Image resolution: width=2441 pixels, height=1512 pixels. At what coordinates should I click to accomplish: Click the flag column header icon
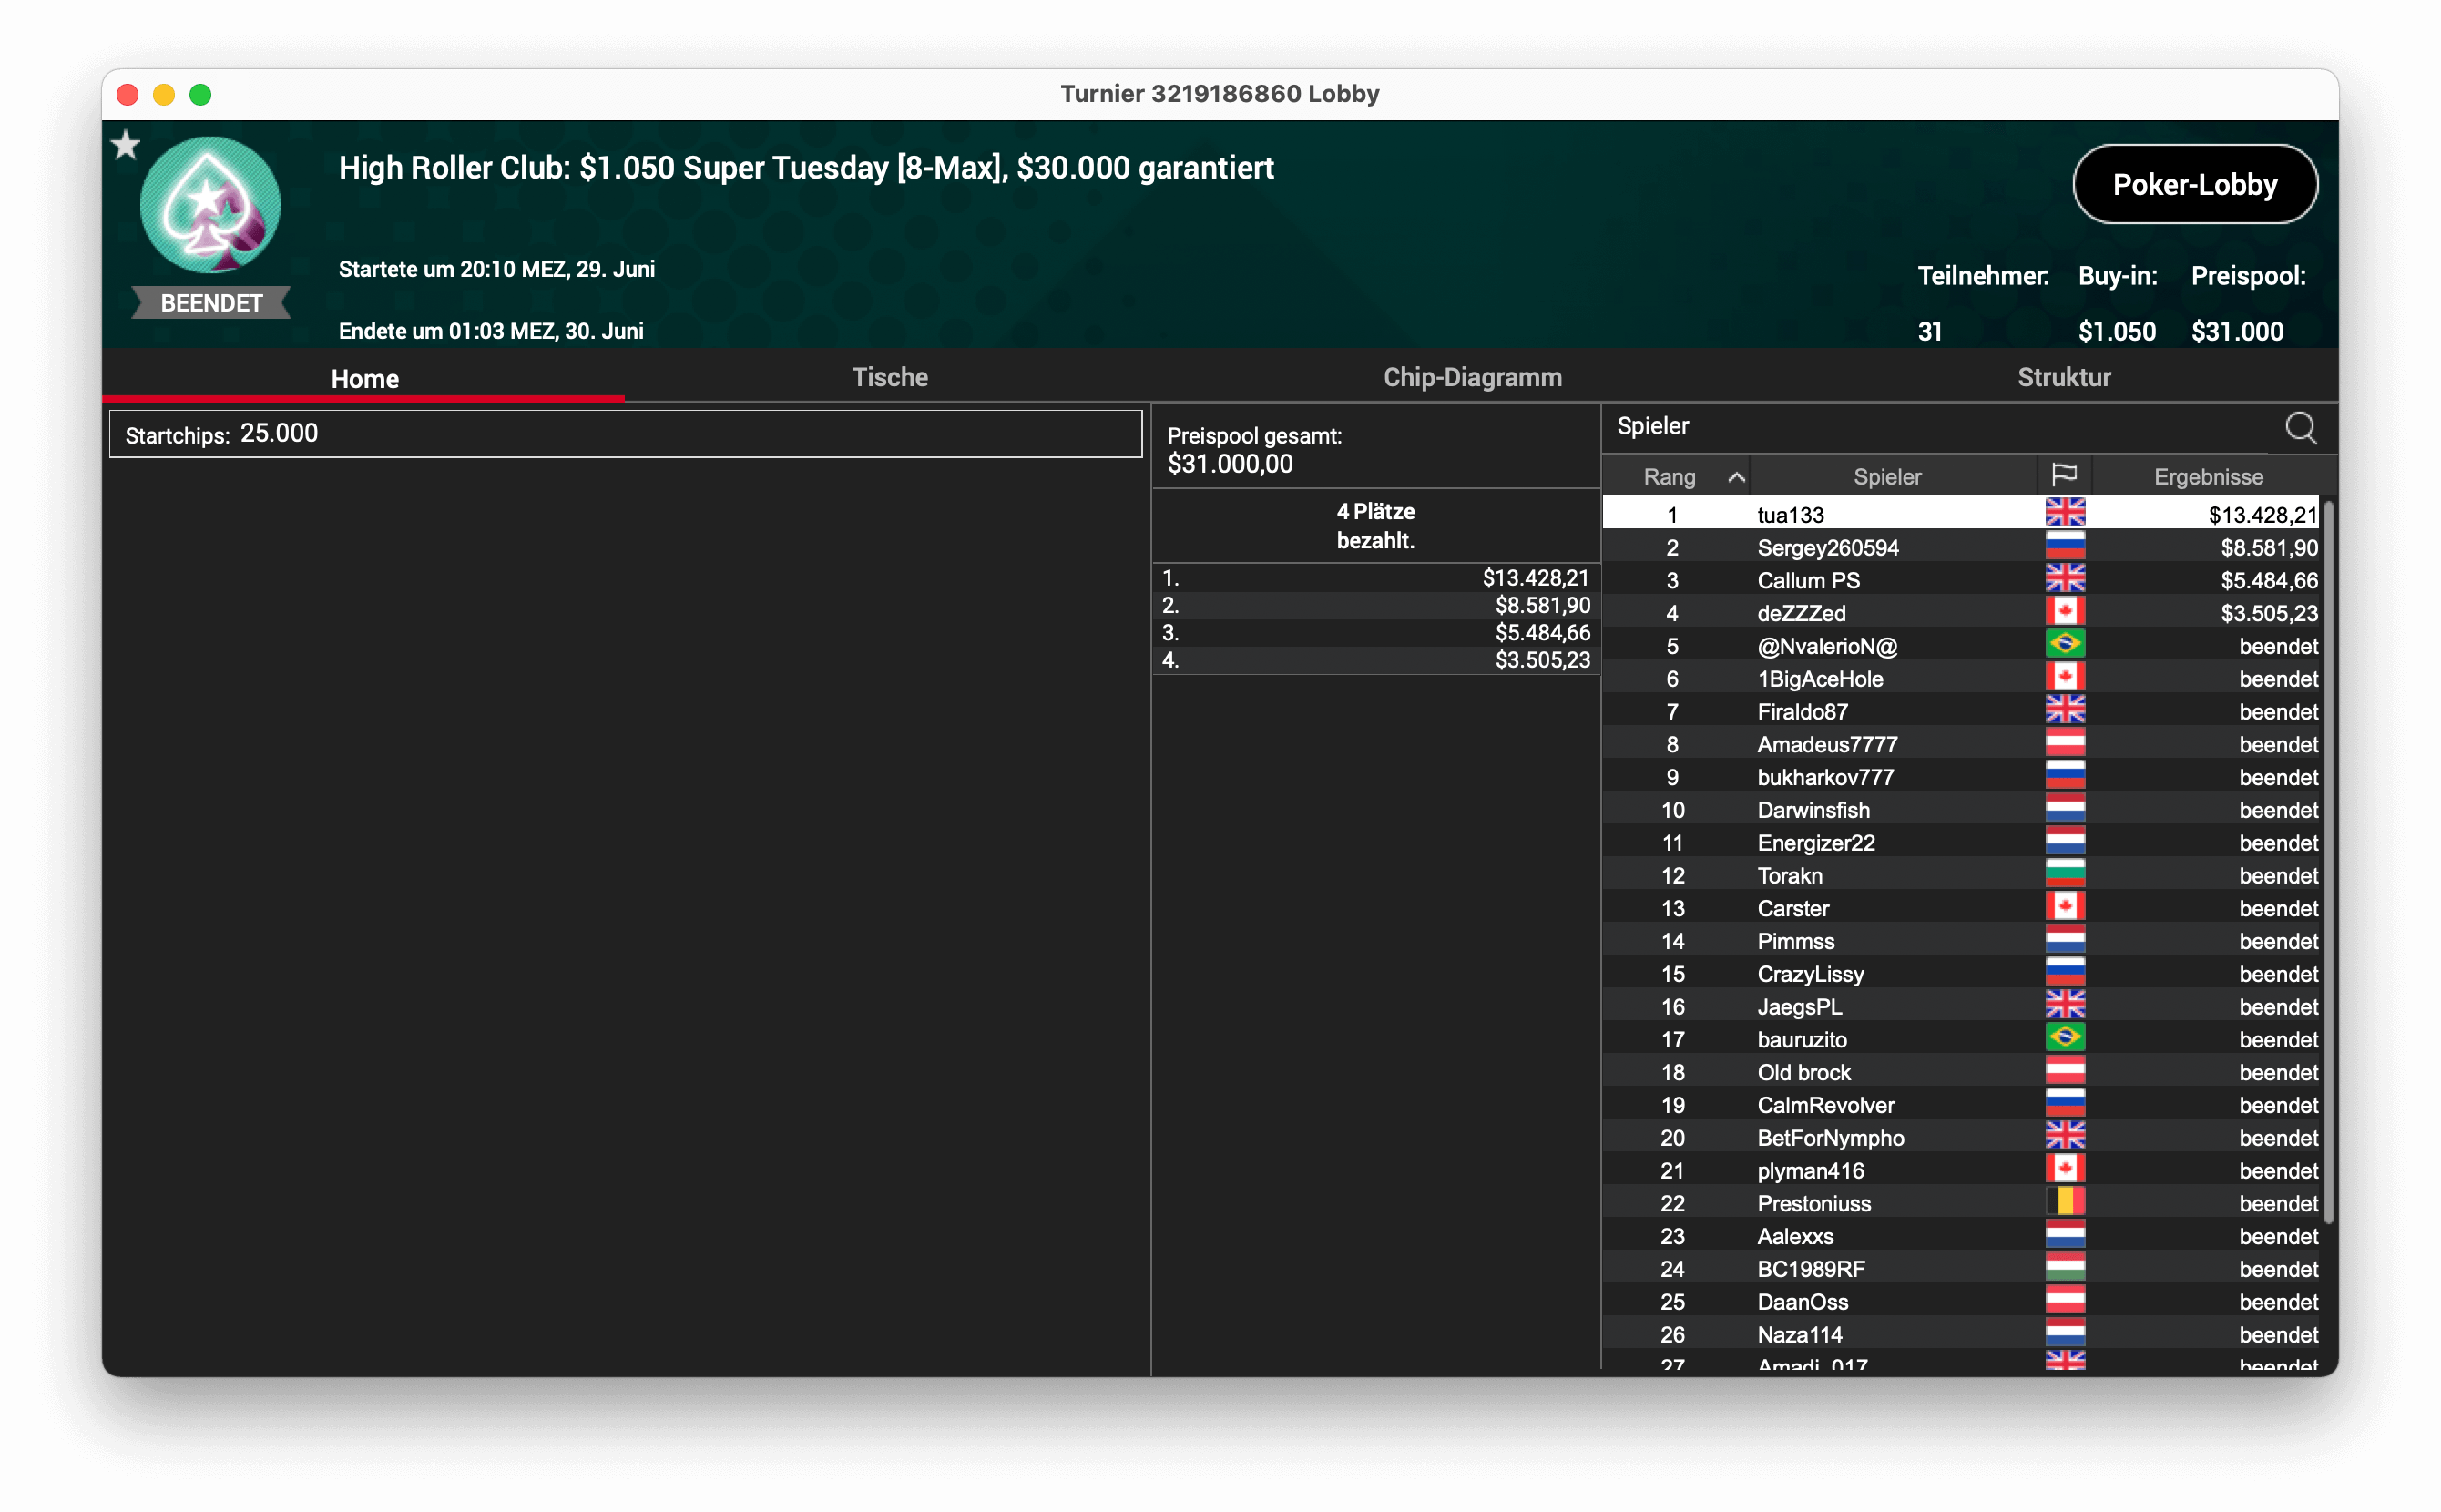point(2064,475)
